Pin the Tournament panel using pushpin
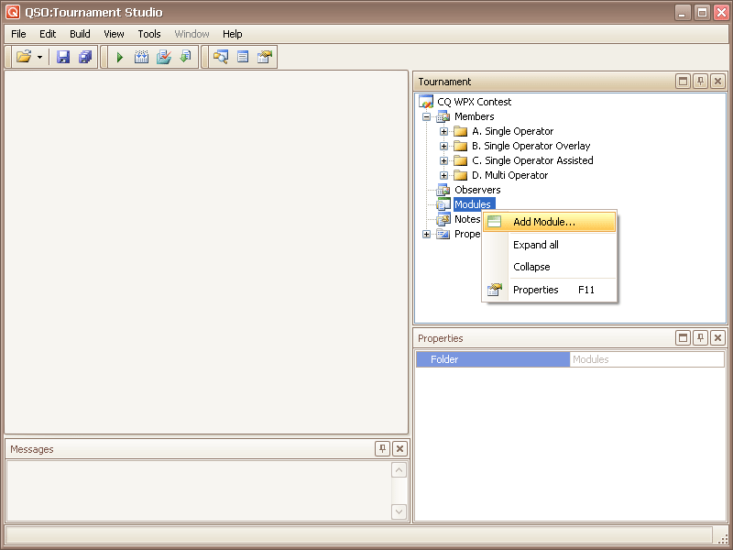Image resolution: width=733 pixels, height=550 pixels. pos(700,82)
